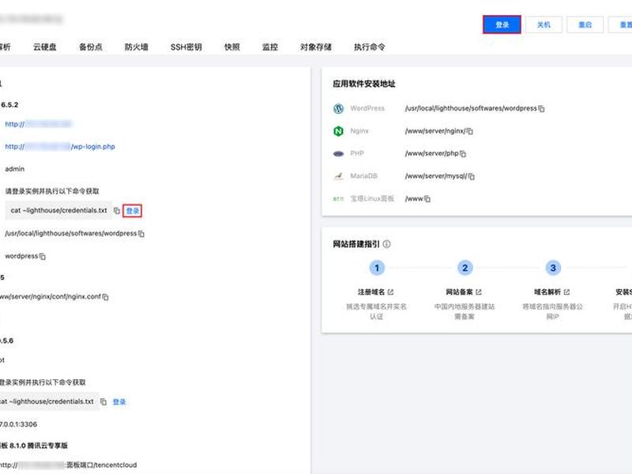Image resolution: width=632 pixels, height=474 pixels.
Task: Copy WordPress install path in 应用软件安装地址
Action: [x=541, y=109]
